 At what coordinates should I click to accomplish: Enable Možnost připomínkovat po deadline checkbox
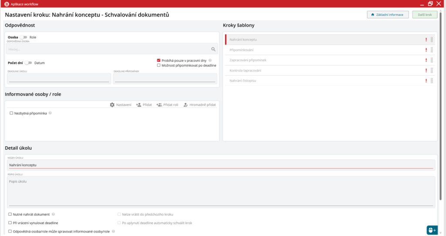[159, 65]
